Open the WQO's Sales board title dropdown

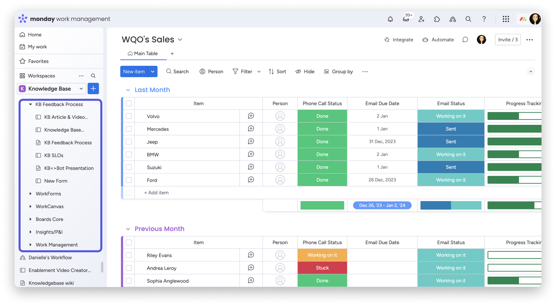(x=180, y=40)
